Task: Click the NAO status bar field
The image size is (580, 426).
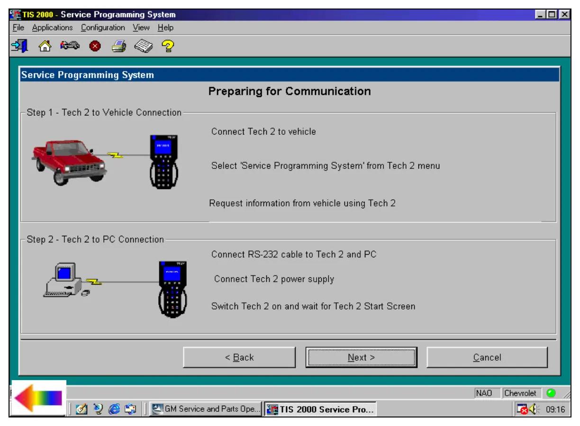Action: (x=487, y=393)
